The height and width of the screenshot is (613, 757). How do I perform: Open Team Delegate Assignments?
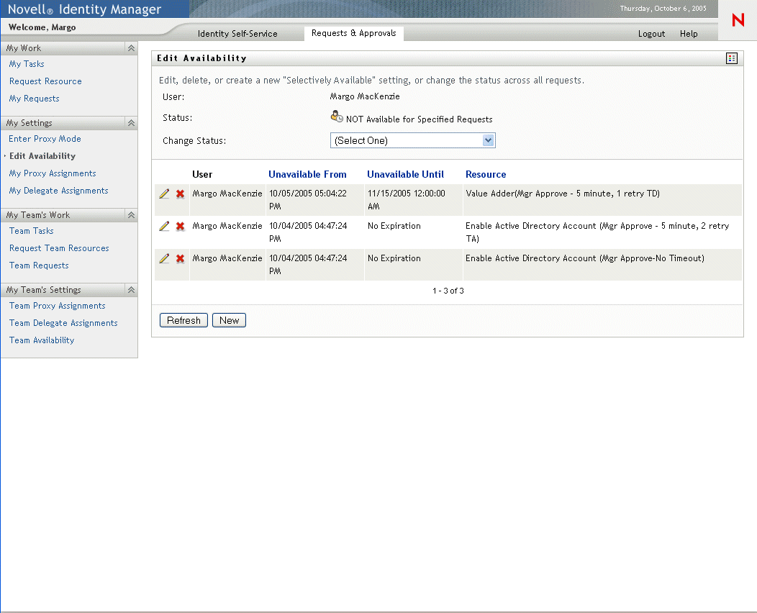coord(63,323)
